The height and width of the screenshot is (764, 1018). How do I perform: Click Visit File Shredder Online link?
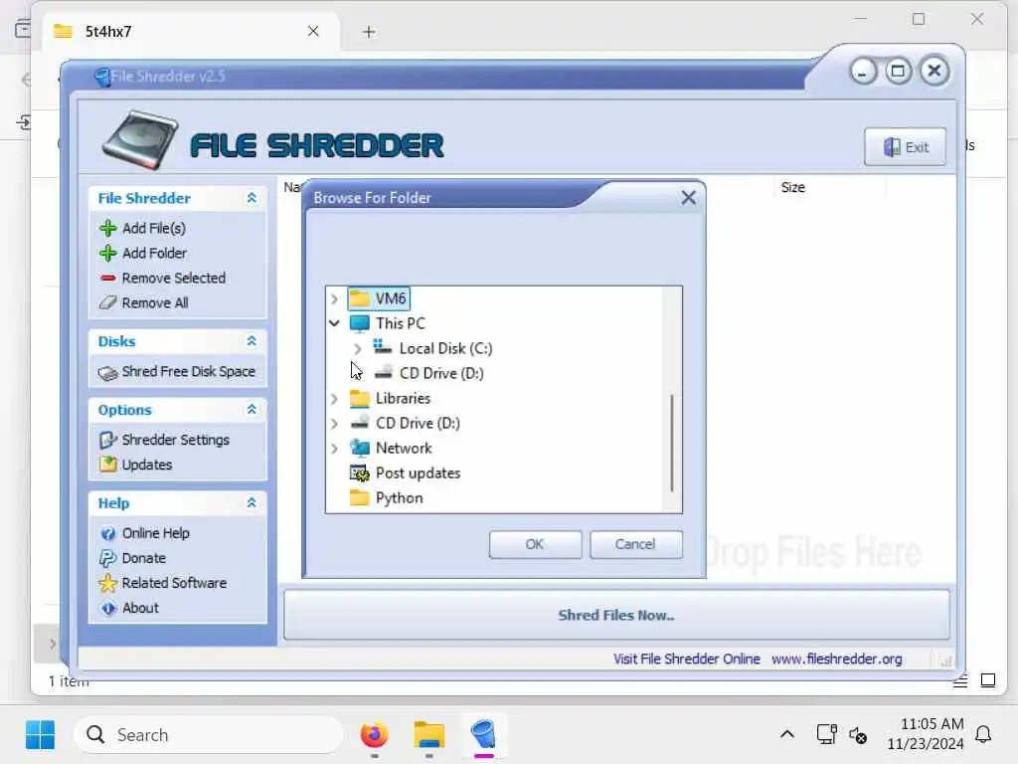coord(687,659)
